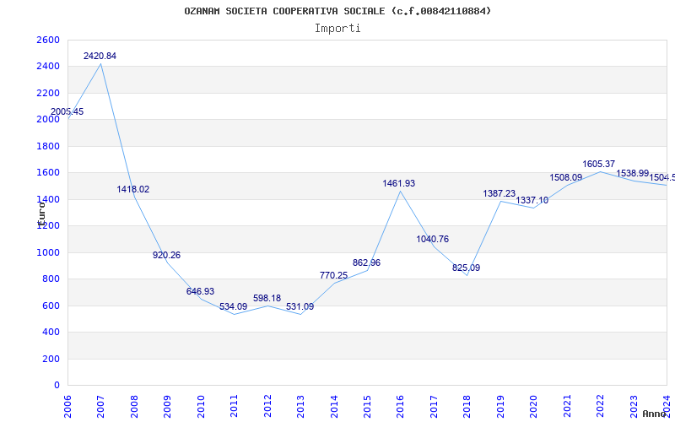Click the Euro y-axis label
This screenshot has height=422, width=675.
(41, 214)
